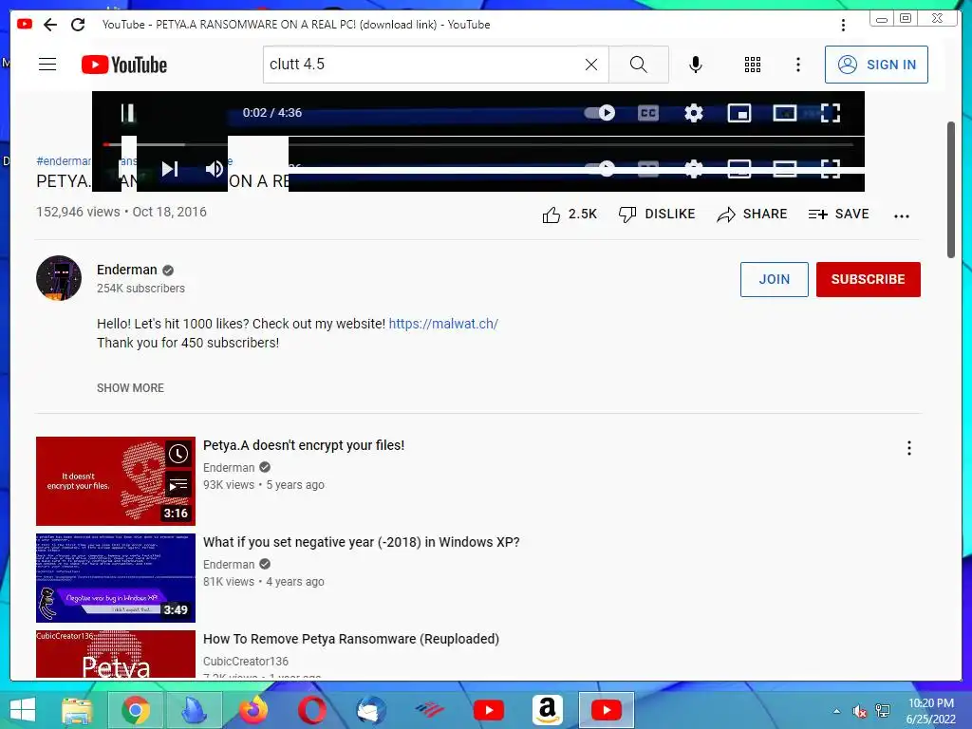
Task: Show hidden system tray icons
Action: point(837,711)
